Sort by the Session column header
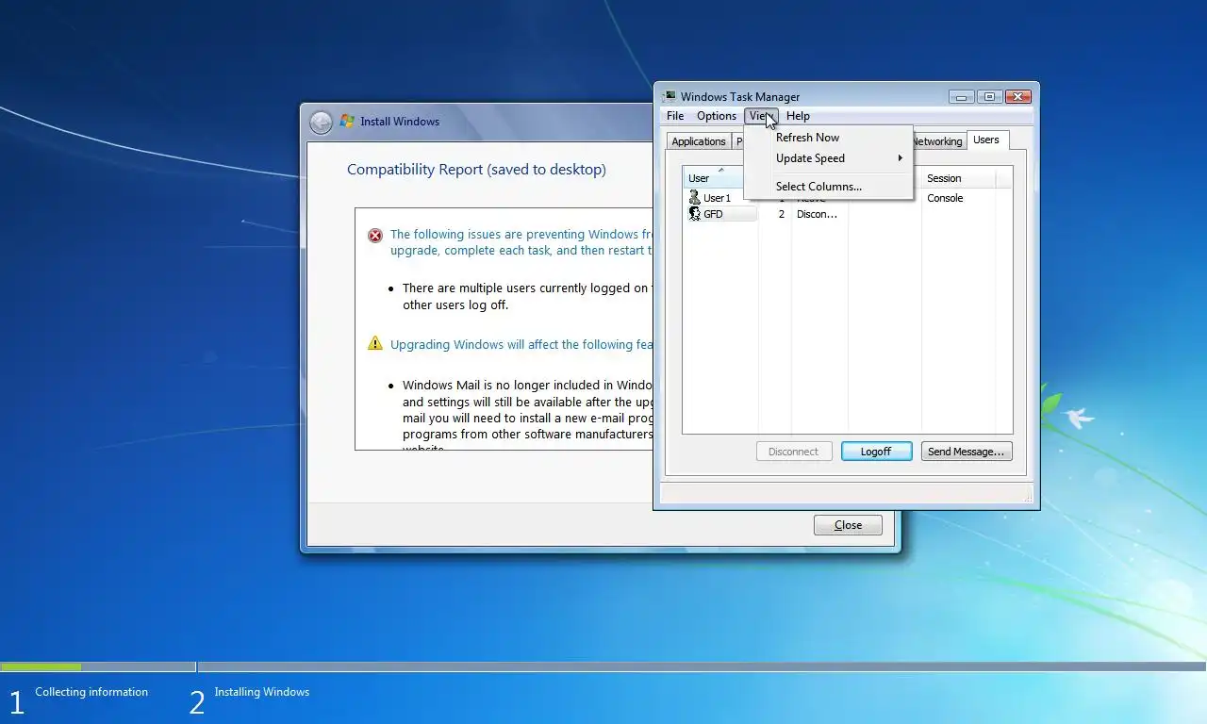The image size is (1207, 724). pyautogui.click(x=958, y=178)
